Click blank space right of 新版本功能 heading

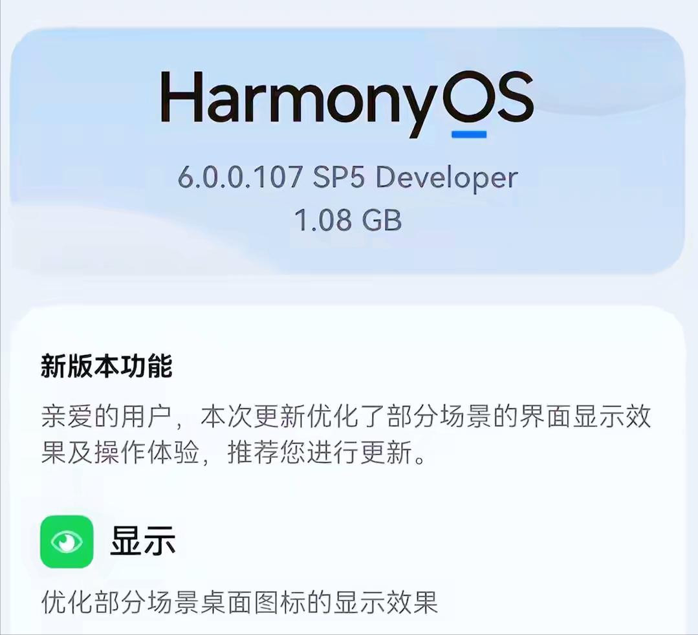423,366
